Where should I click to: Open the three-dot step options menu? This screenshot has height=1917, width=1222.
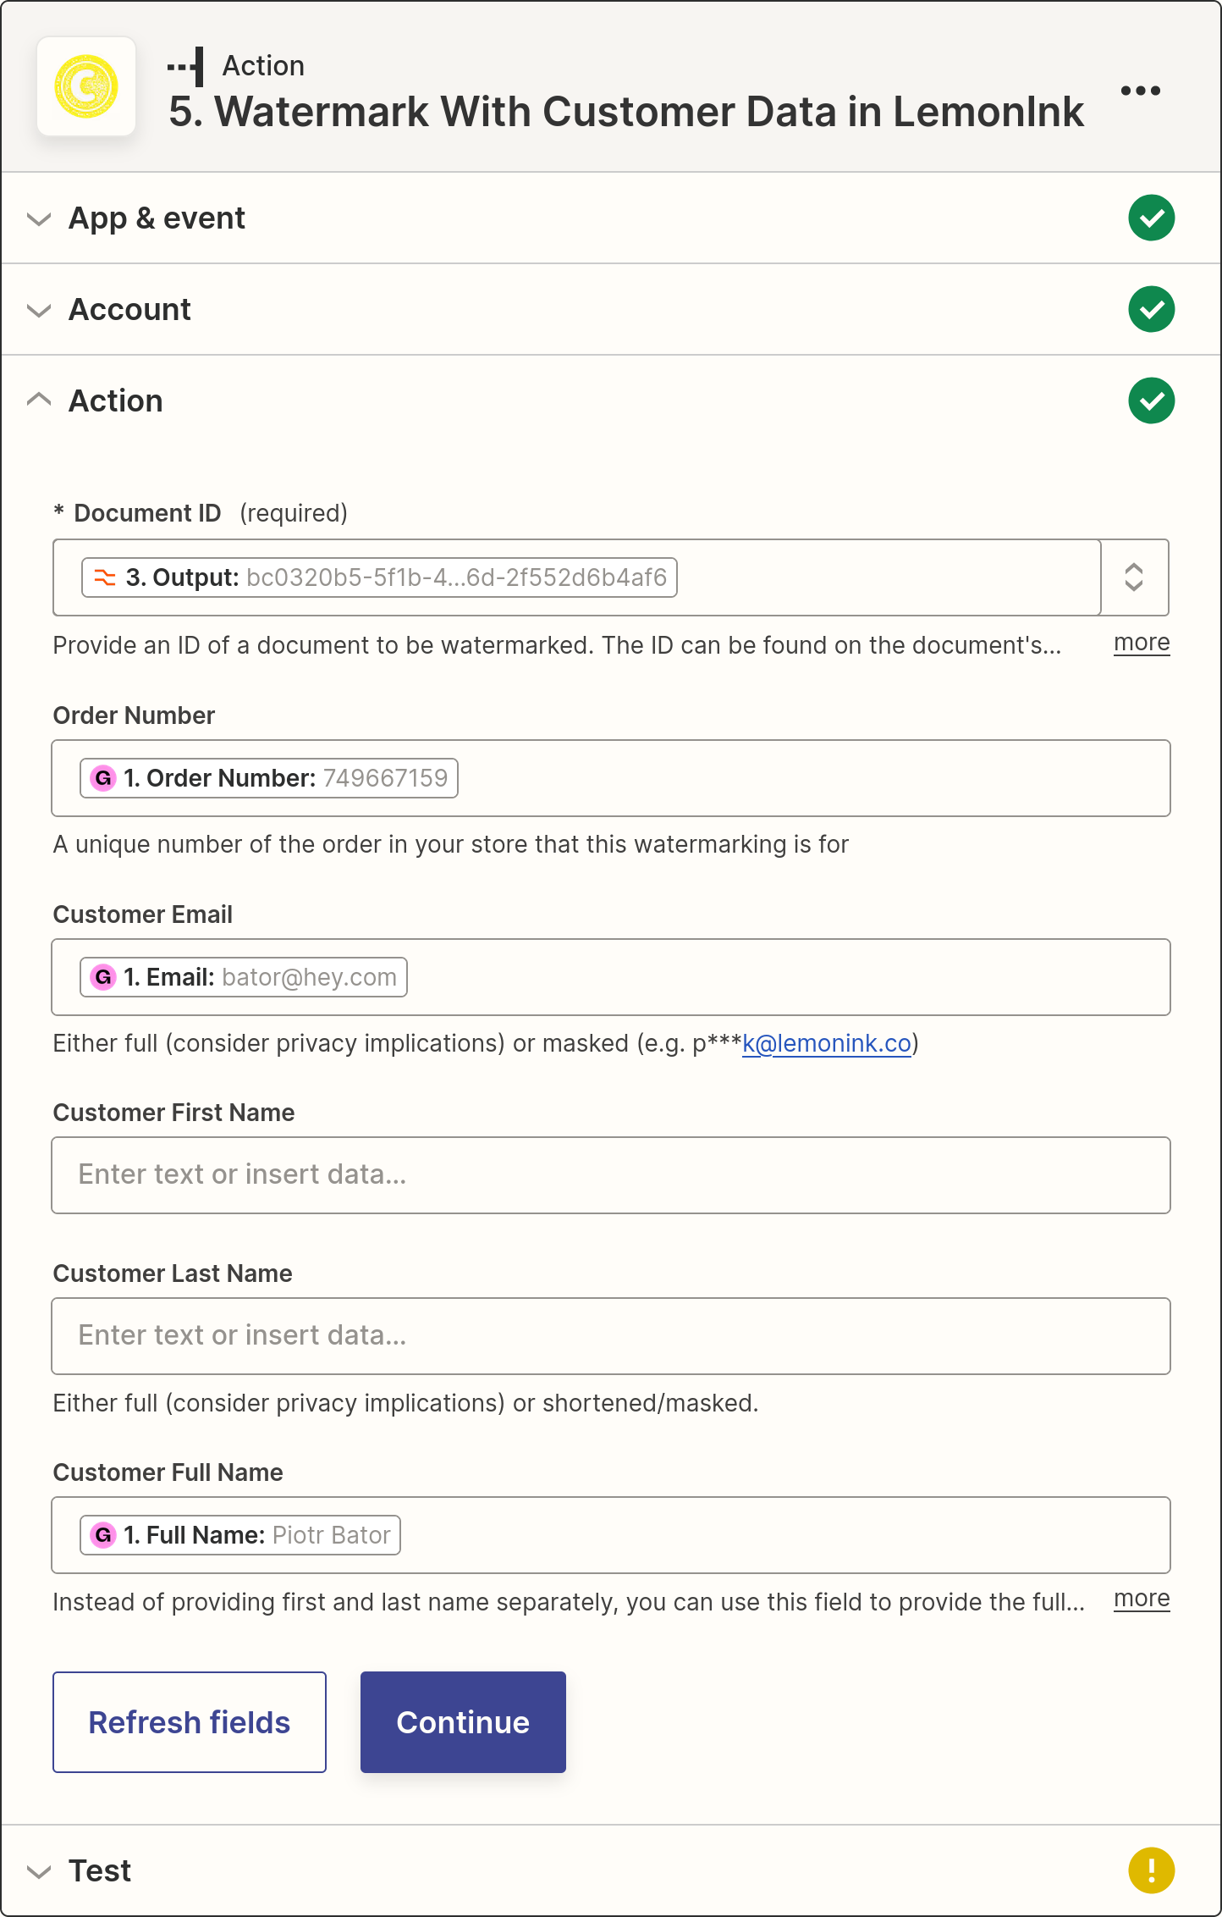(1140, 91)
